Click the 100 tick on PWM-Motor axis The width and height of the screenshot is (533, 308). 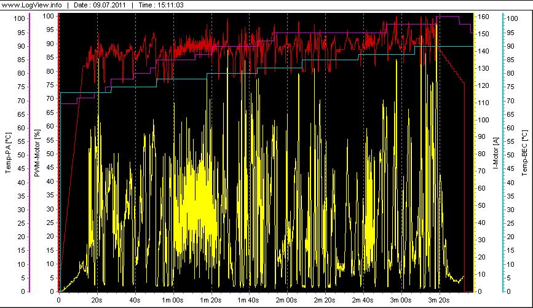point(49,16)
